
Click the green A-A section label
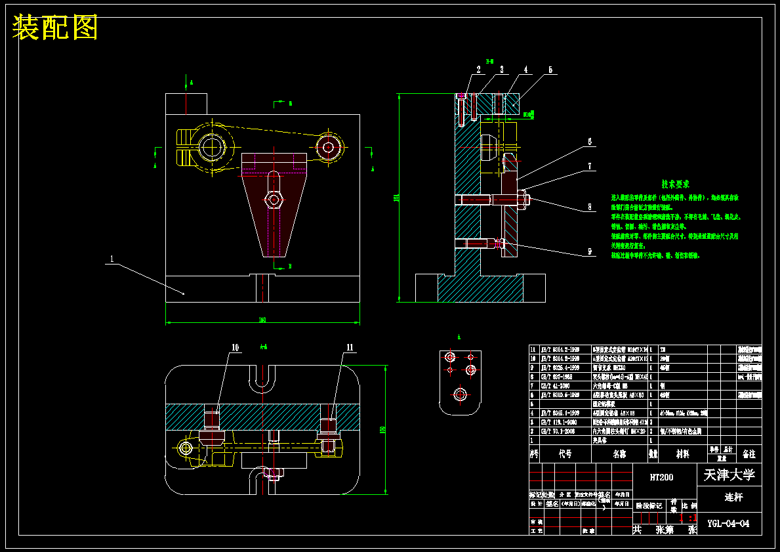point(264,347)
